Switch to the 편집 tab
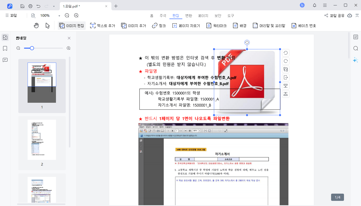361x206 pixels. (x=176, y=15)
